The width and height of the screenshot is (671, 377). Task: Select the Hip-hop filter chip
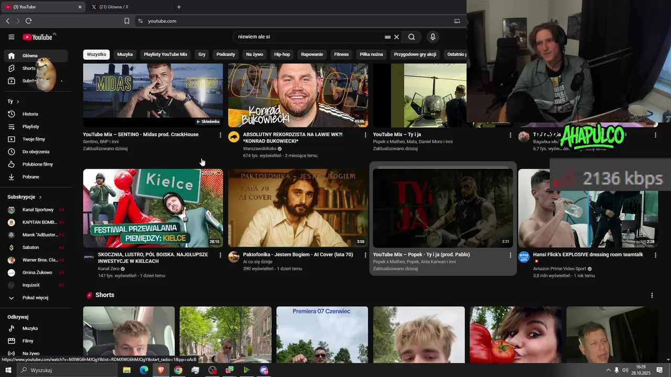pos(282,54)
